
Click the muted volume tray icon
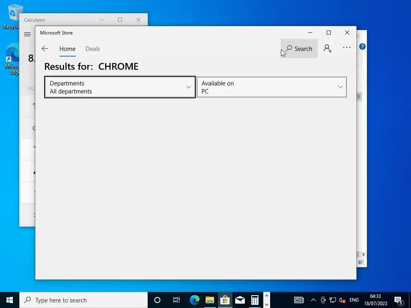342,300
